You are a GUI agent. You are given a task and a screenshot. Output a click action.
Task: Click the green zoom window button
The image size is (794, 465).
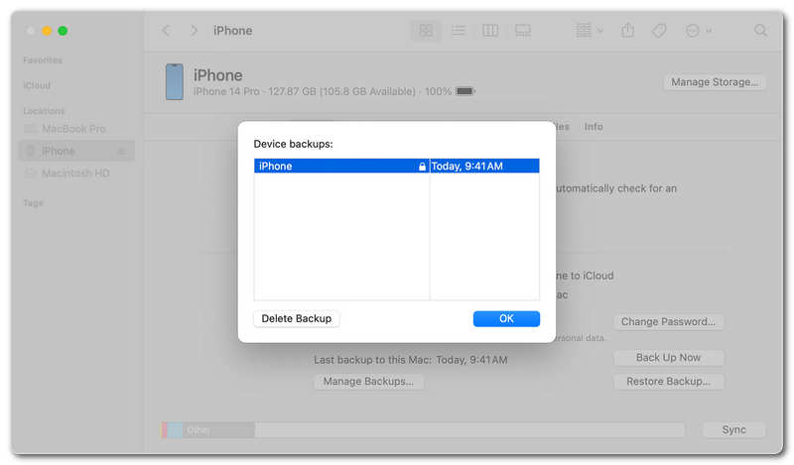[x=63, y=31]
